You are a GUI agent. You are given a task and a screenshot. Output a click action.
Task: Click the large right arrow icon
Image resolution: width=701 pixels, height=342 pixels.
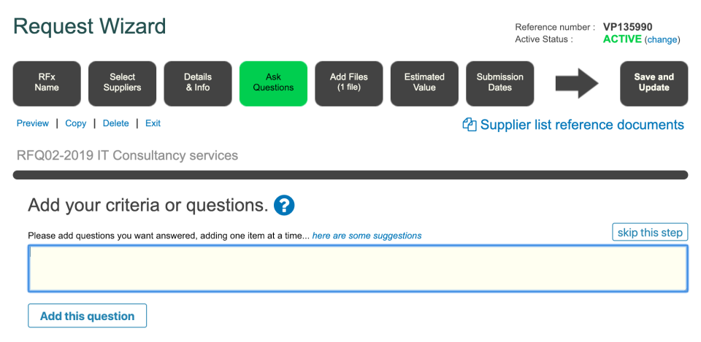pyautogui.click(x=577, y=83)
